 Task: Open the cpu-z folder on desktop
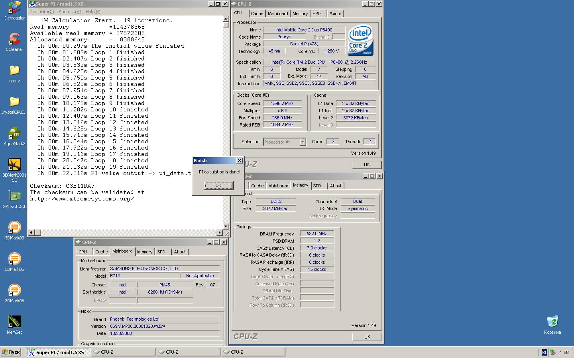coord(14,74)
